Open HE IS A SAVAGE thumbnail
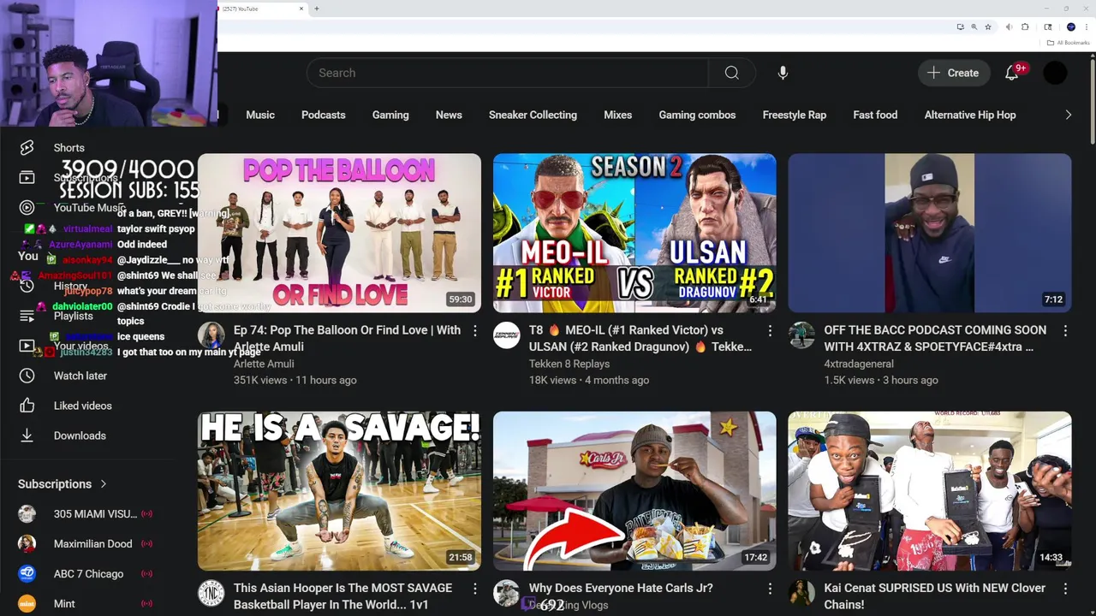This screenshot has width=1096, height=616. click(x=339, y=491)
